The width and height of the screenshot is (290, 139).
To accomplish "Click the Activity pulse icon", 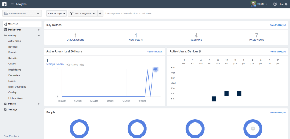I will click(x=5, y=35).
